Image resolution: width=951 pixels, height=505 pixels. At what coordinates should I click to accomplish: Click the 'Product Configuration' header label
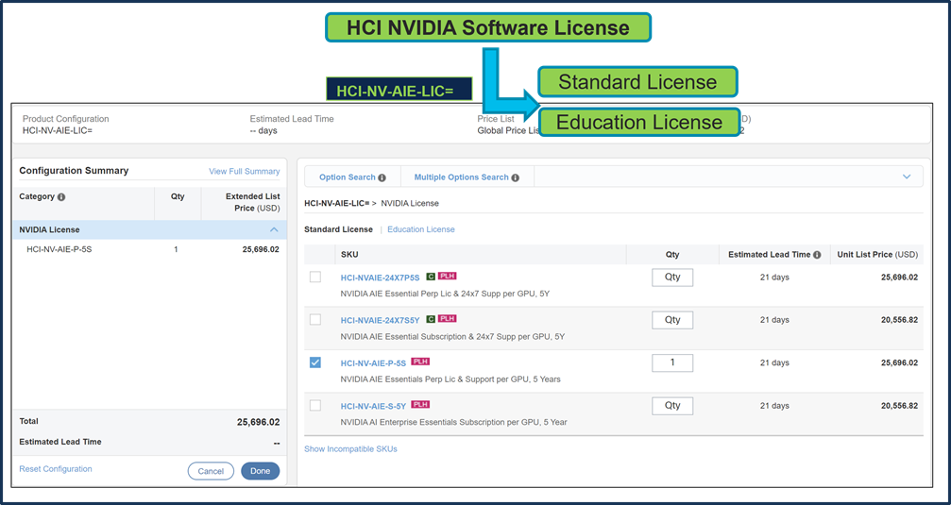[x=65, y=119]
